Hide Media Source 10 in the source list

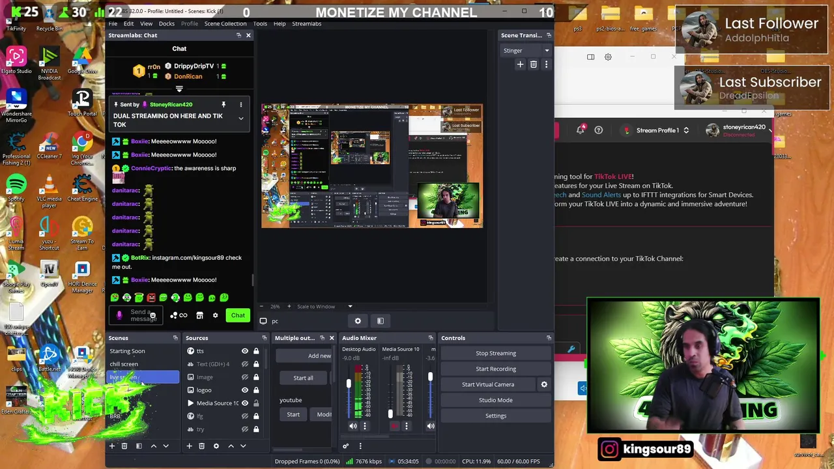tap(245, 403)
